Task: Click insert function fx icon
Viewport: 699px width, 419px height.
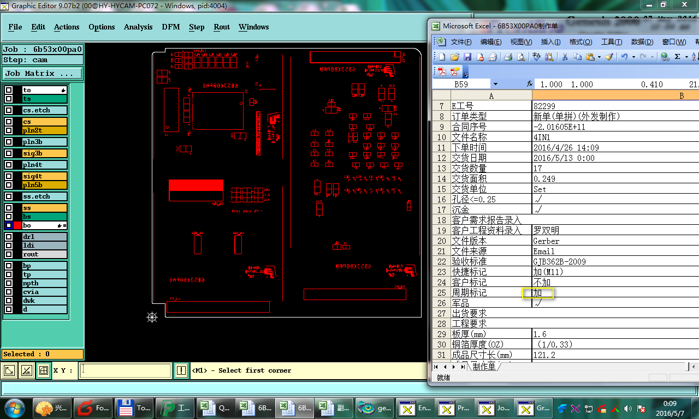Action: (x=529, y=85)
